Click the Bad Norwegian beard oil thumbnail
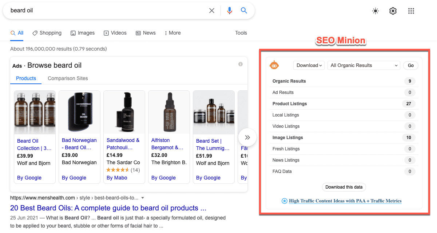 coord(79,112)
